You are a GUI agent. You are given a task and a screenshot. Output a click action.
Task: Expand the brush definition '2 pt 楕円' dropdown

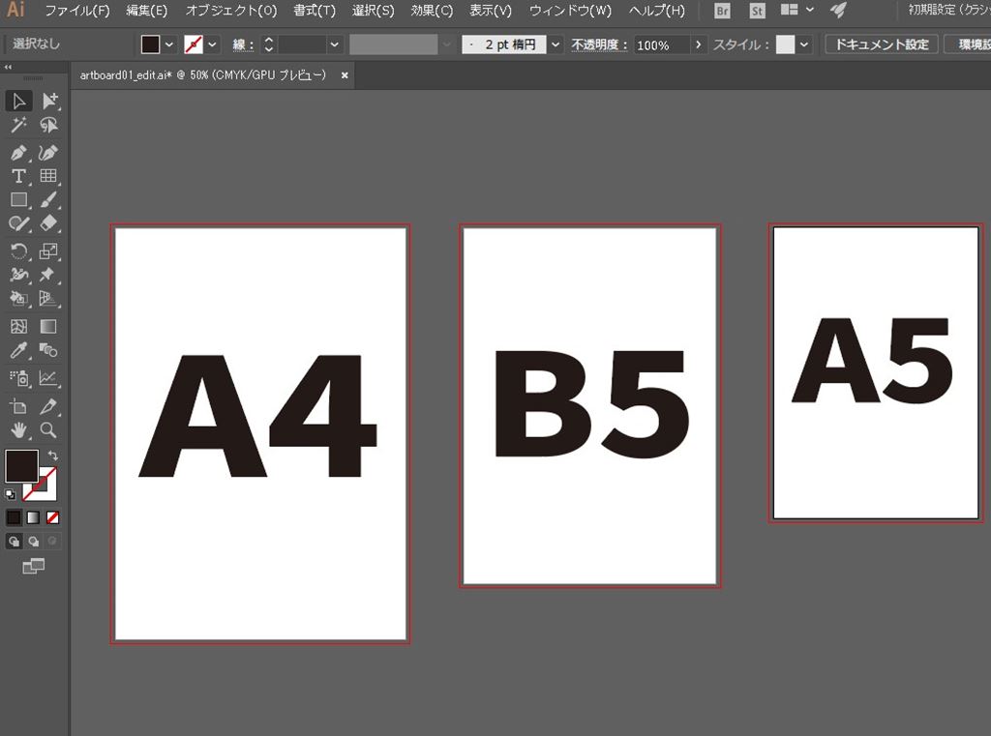tap(555, 44)
